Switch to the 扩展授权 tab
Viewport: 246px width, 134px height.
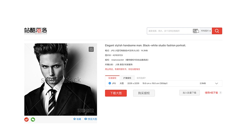click(127, 78)
